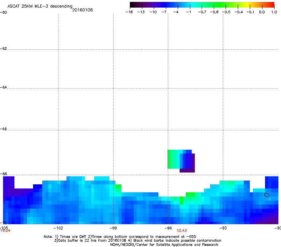Click the color bar label -10
Screen dimensions: 281x247
coord(153,12)
